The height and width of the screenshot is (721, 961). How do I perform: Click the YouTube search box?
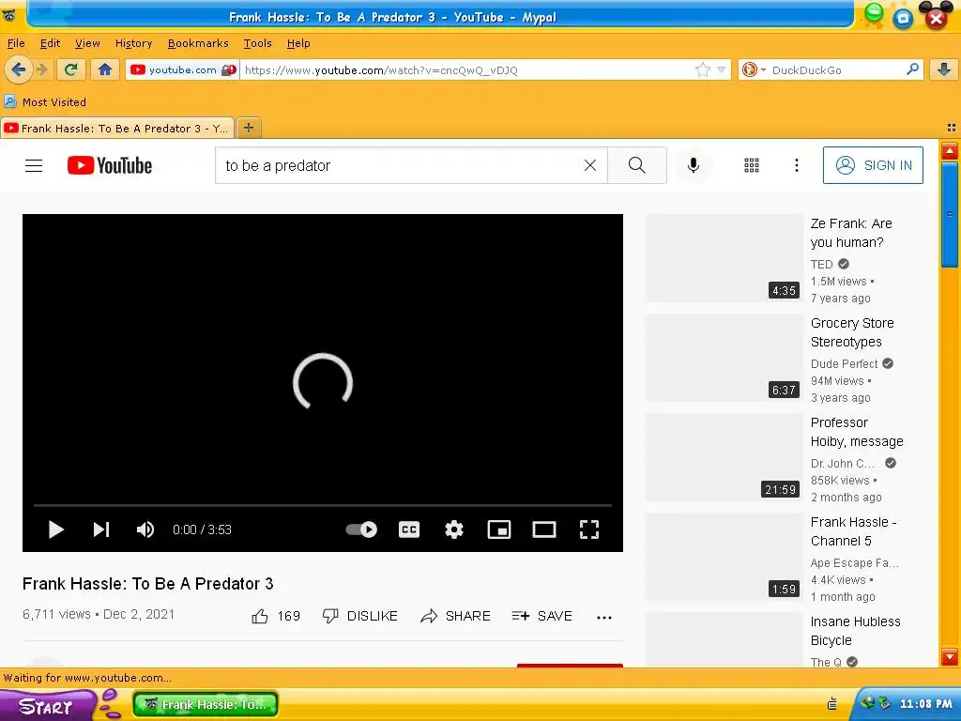(402, 165)
